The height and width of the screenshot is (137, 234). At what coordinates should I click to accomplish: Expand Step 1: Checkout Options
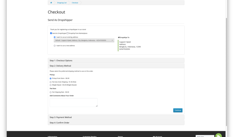[116, 60]
